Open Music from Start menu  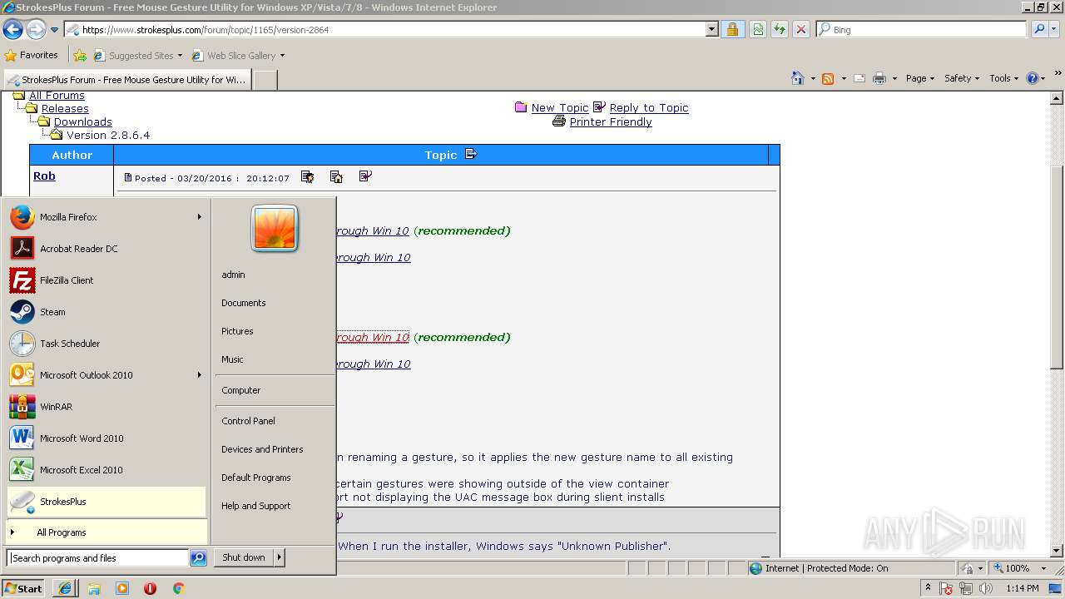click(x=232, y=359)
